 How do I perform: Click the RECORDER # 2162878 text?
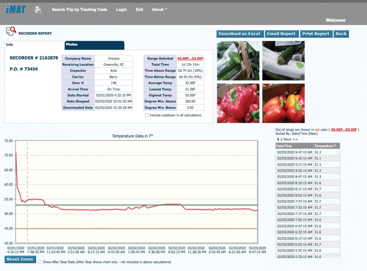34,58
